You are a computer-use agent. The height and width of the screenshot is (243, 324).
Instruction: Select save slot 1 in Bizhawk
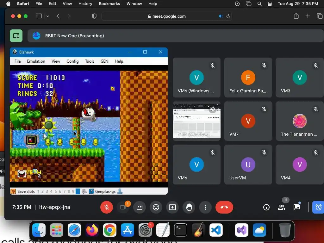click(38, 191)
